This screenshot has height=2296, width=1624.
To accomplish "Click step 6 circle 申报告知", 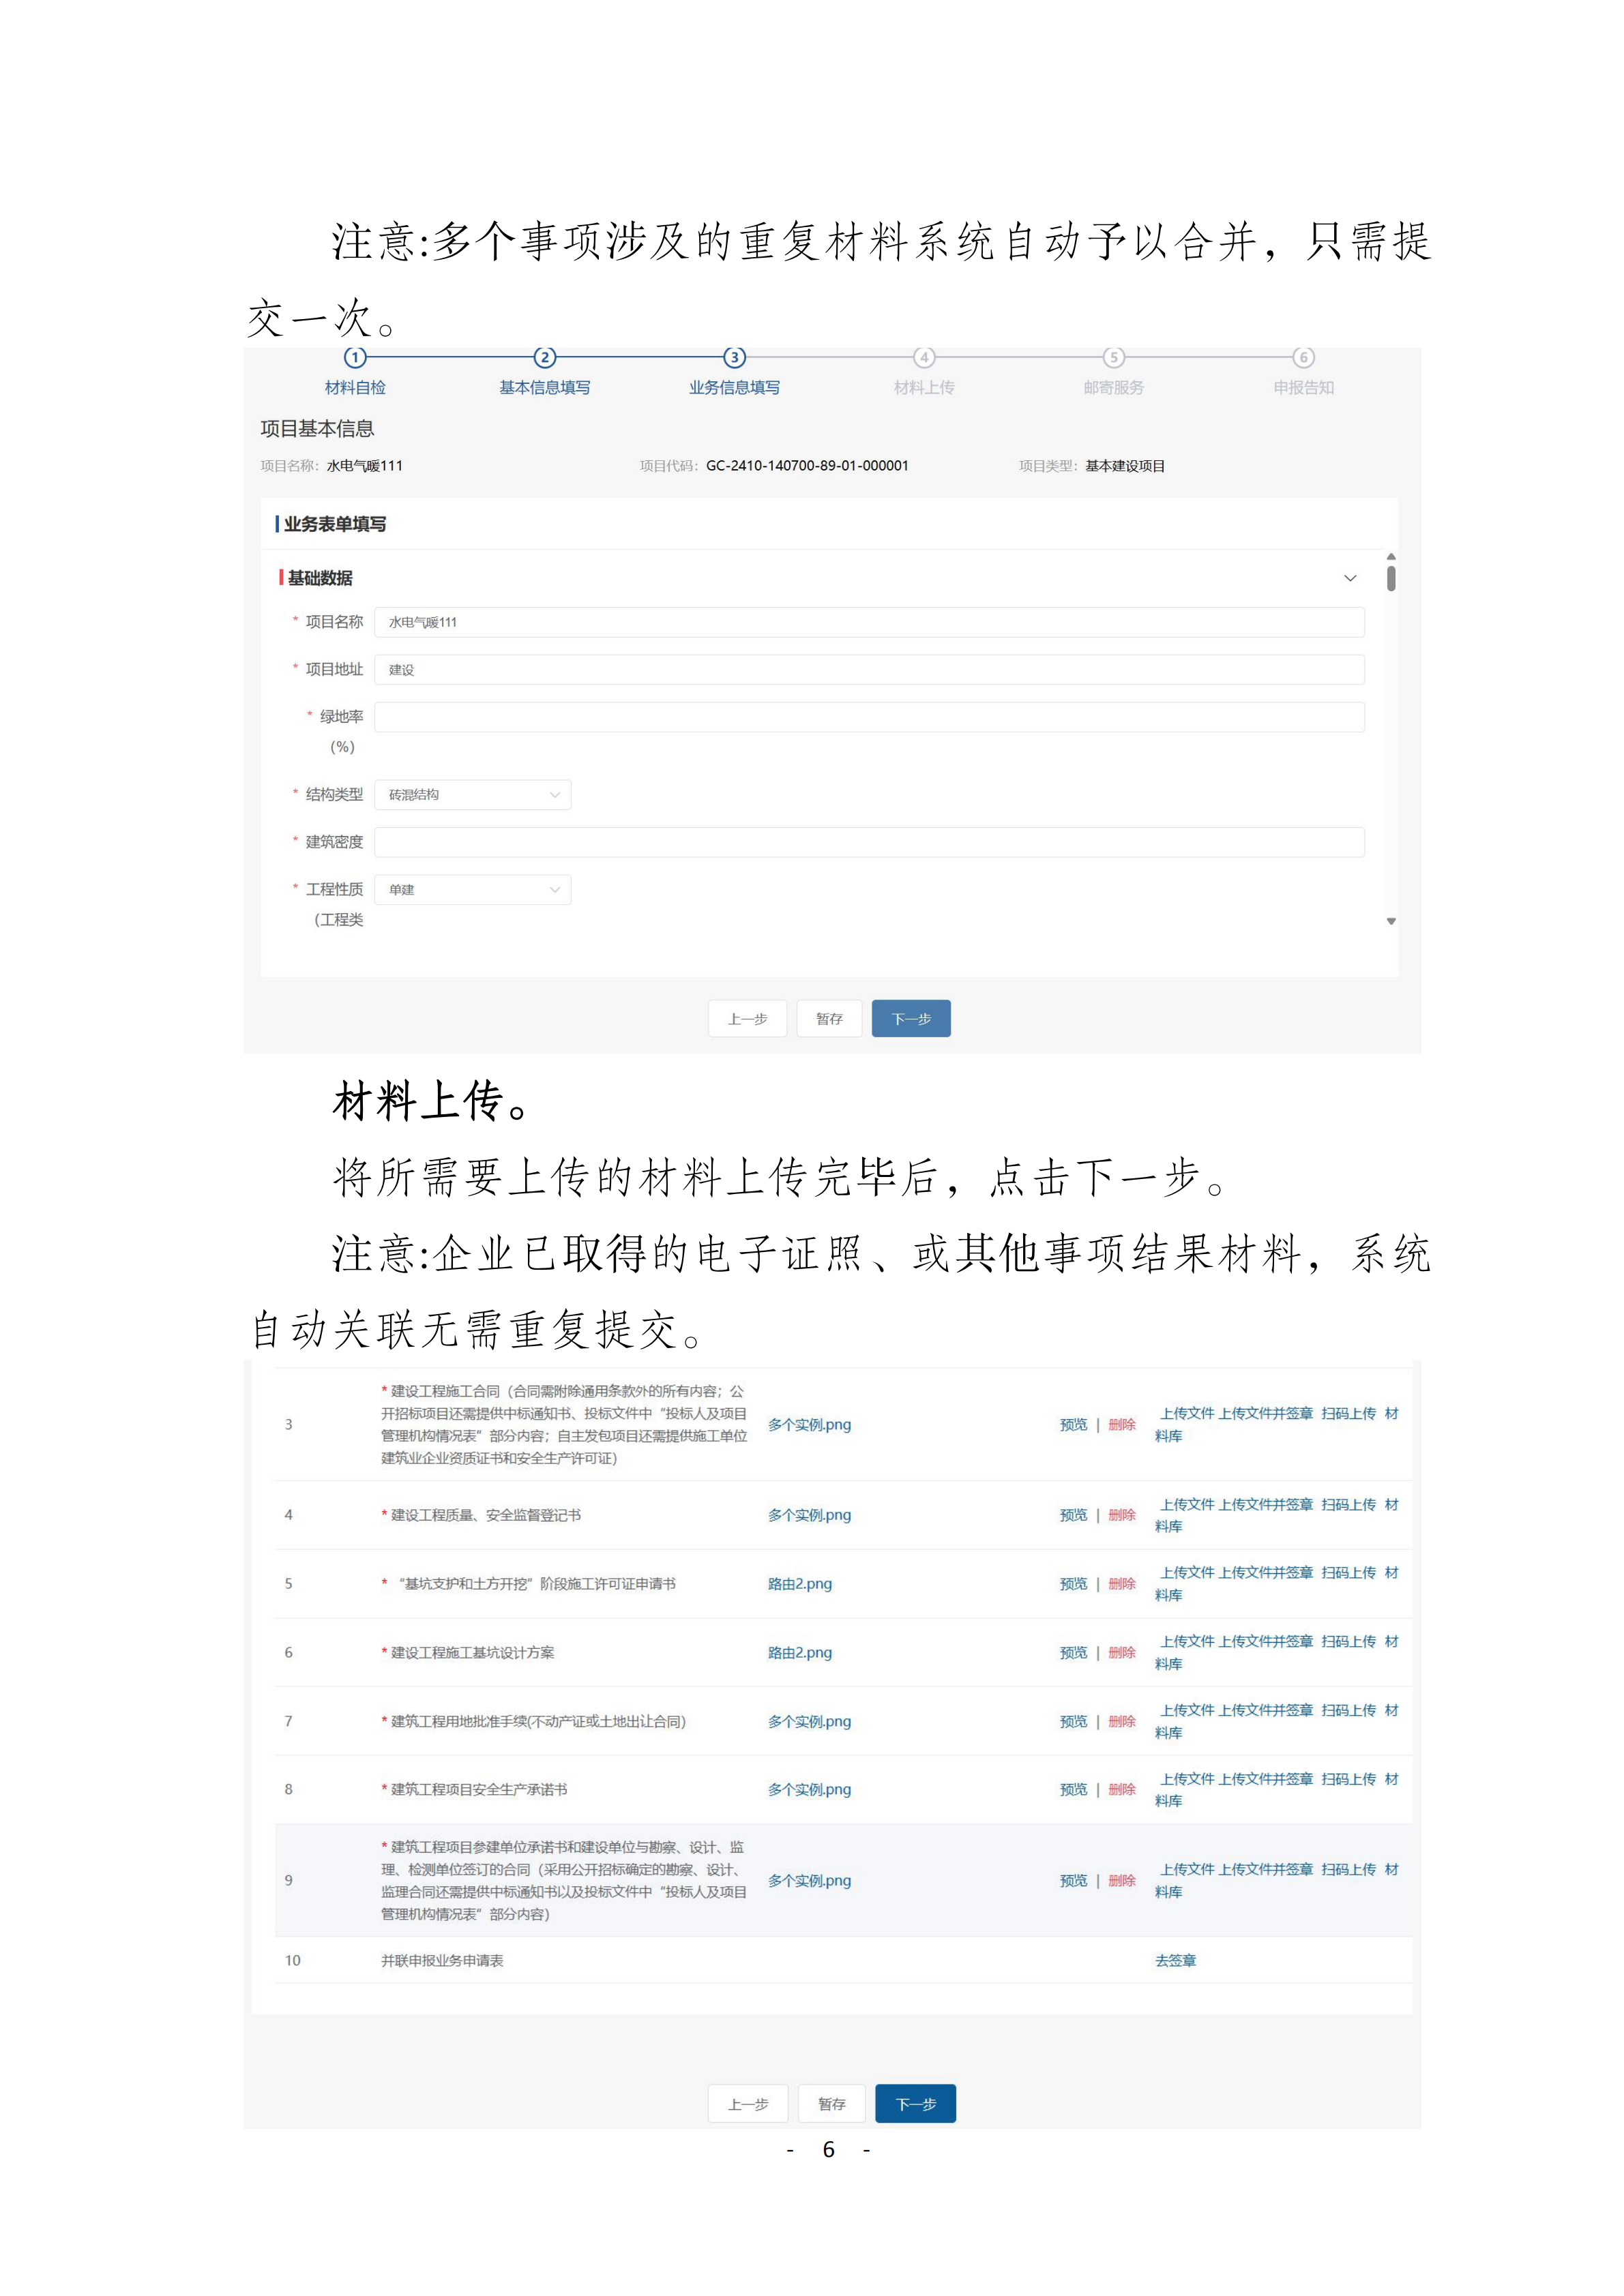I will click(1303, 357).
